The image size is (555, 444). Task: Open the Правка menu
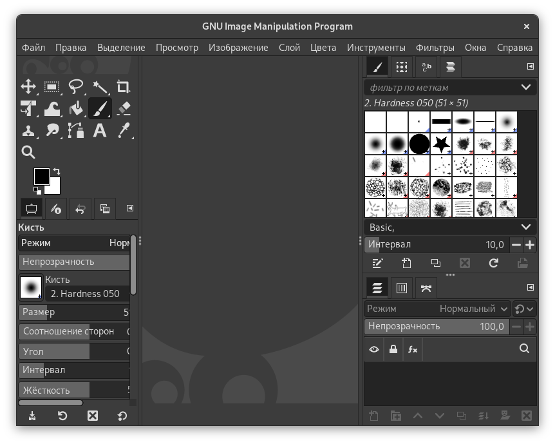(x=71, y=48)
